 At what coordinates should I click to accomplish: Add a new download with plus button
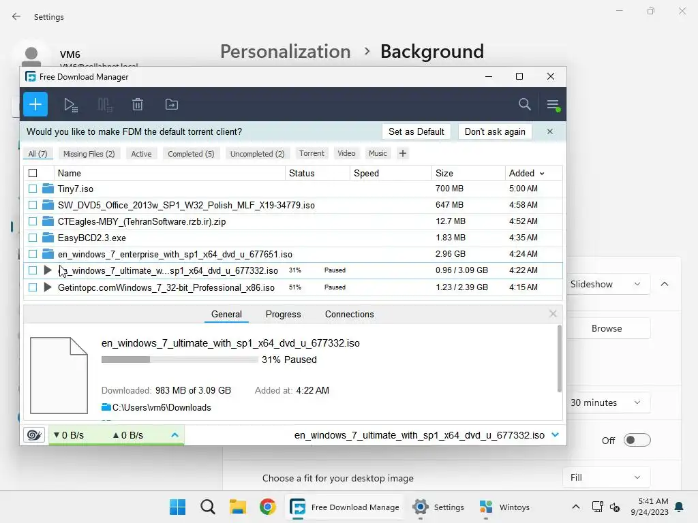[35, 104]
